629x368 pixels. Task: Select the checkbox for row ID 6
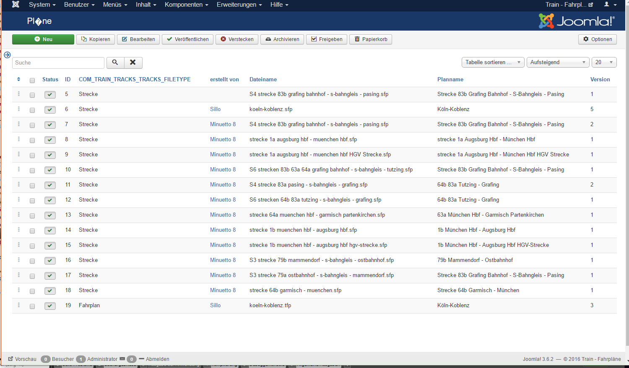(x=32, y=110)
